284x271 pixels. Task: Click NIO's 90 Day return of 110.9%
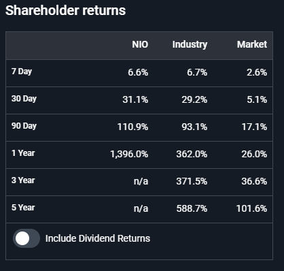(132, 127)
